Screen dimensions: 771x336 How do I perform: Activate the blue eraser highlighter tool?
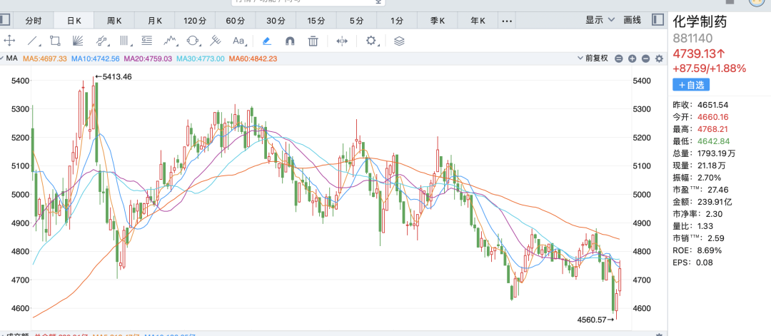266,41
